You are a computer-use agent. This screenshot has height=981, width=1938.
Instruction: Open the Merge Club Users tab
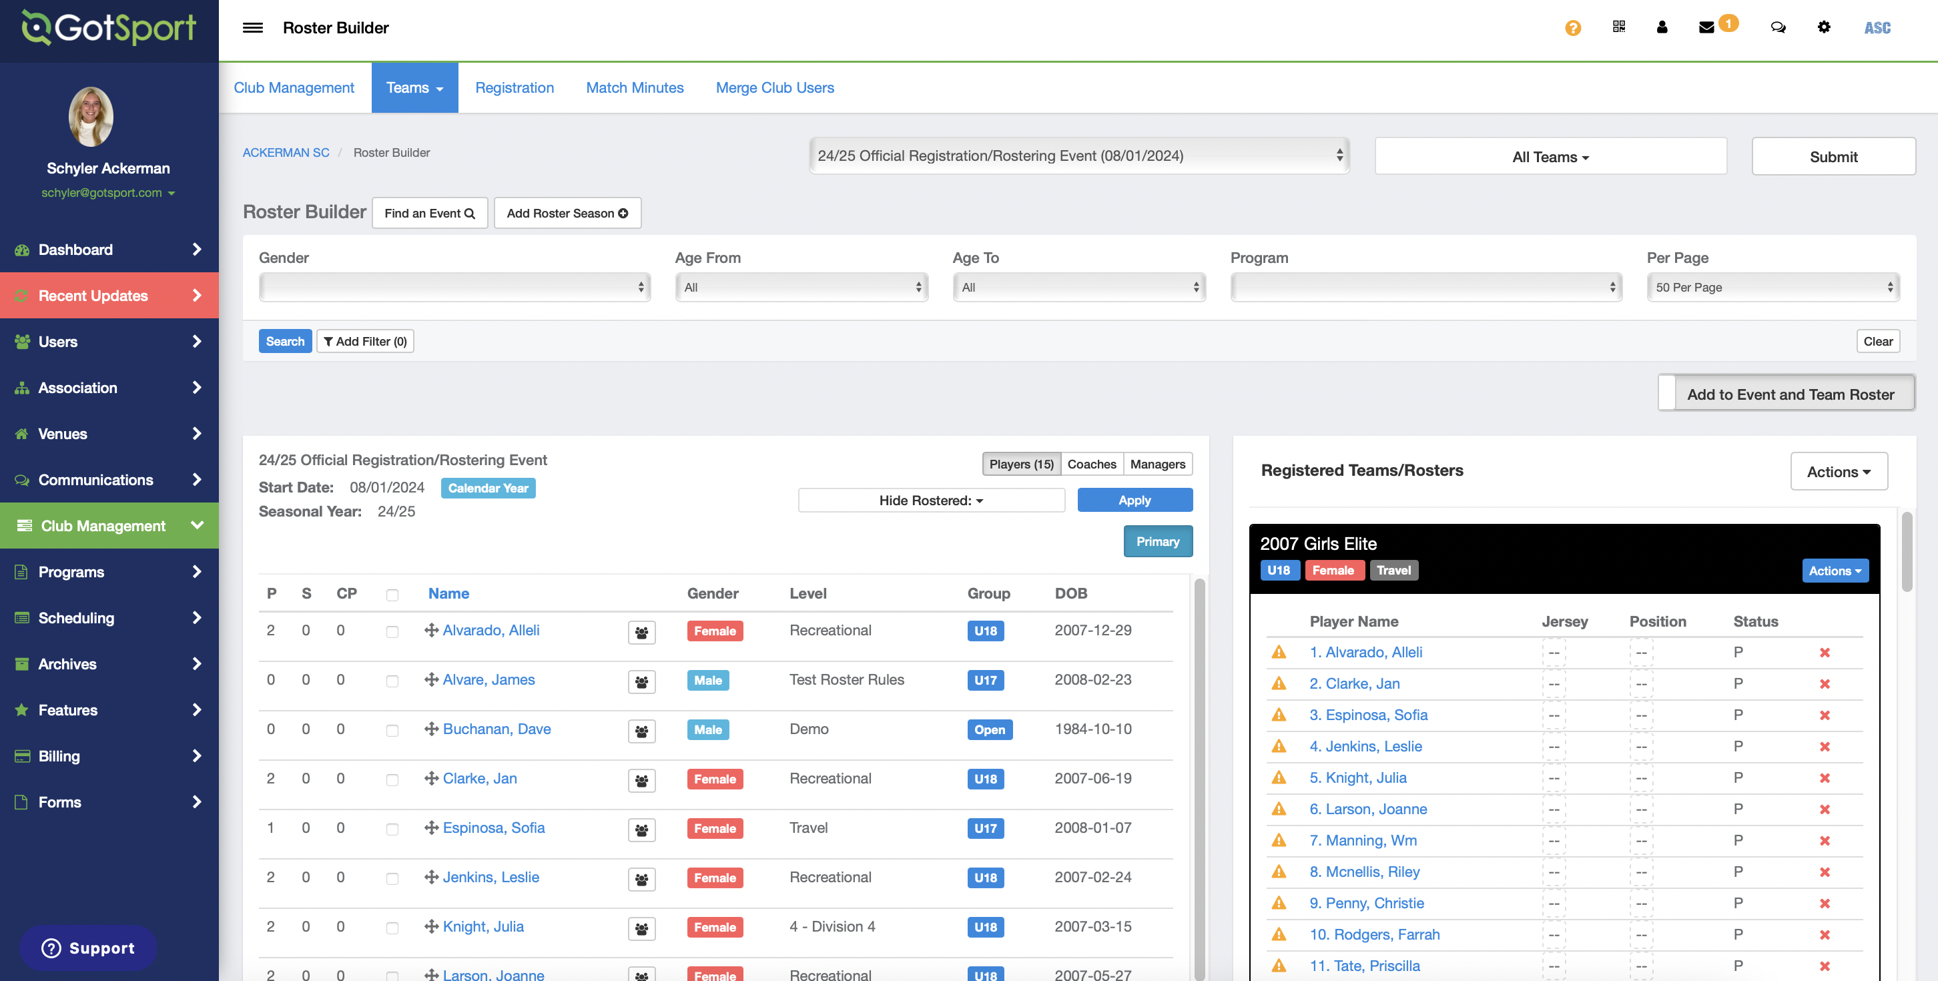pyautogui.click(x=775, y=88)
